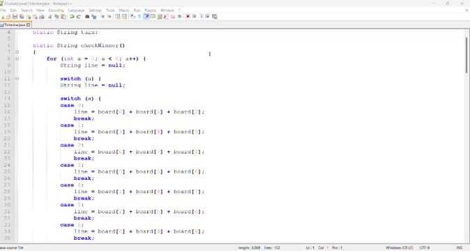Open Find with the binoculars icon

click(x=87, y=17)
